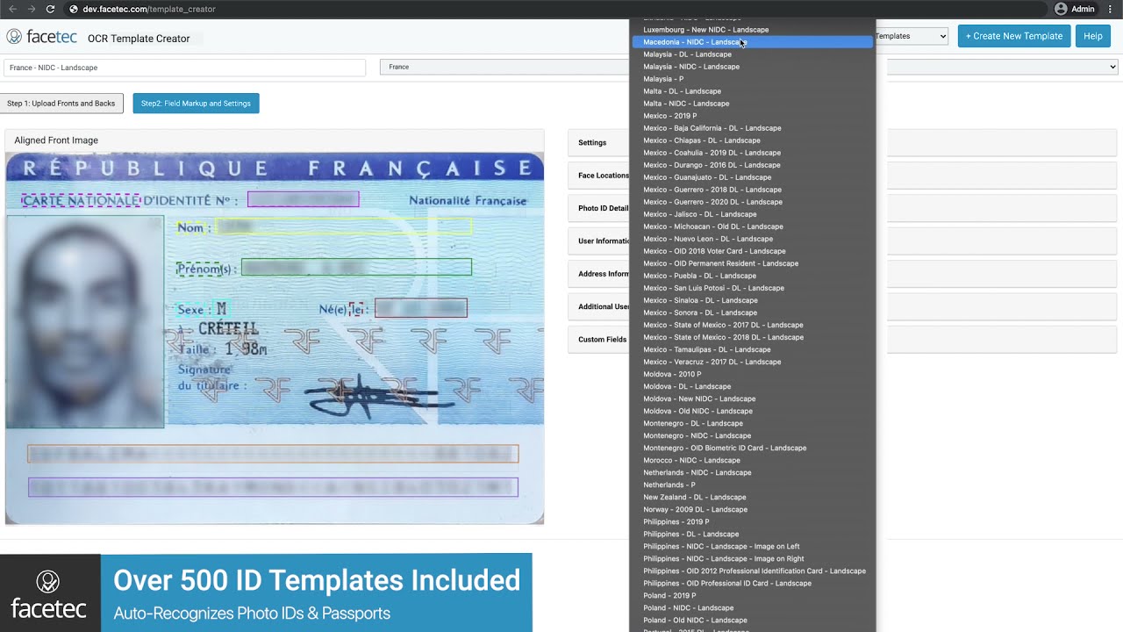Choose Mexico - 2019 P
The height and width of the screenshot is (632, 1123).
tap(753, 116)
